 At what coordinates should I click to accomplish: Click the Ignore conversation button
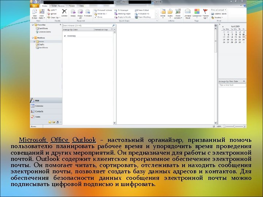tap(52, 14)
